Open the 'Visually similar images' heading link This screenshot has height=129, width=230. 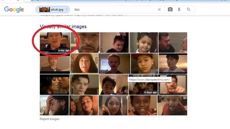(63, 27)
